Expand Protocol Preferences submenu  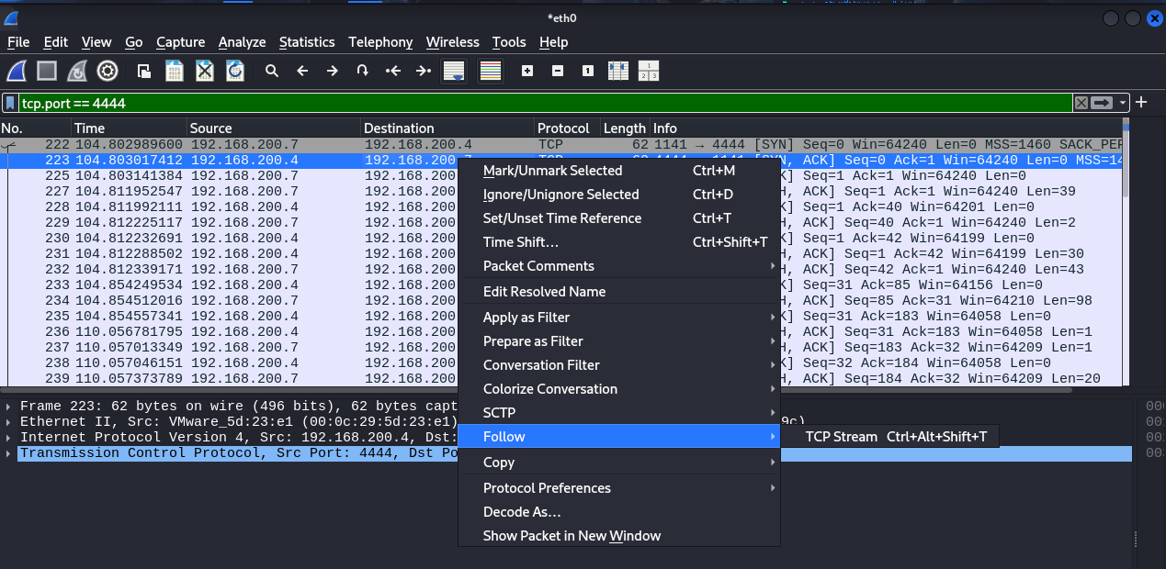point(619,488)
